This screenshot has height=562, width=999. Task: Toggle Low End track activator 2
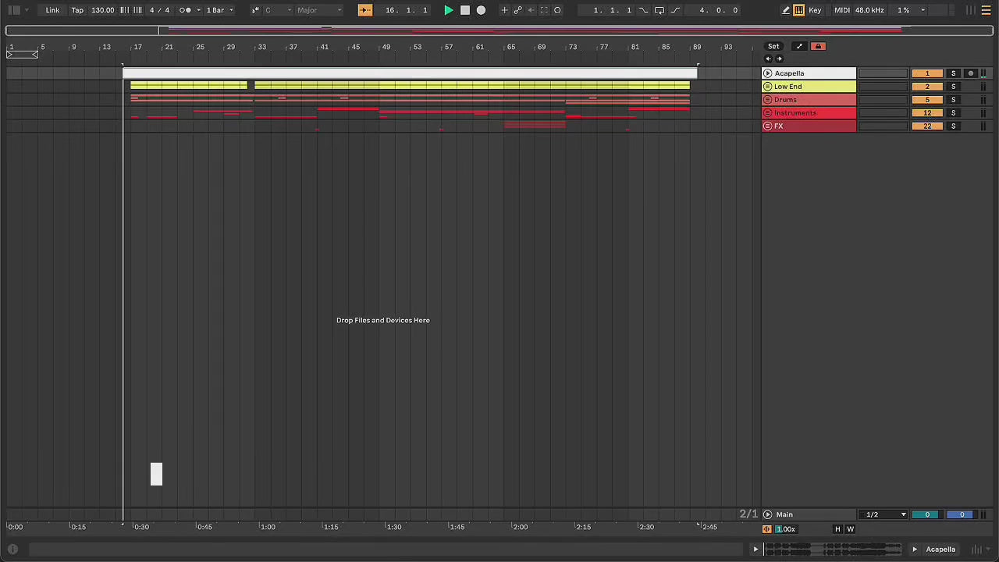927,87
